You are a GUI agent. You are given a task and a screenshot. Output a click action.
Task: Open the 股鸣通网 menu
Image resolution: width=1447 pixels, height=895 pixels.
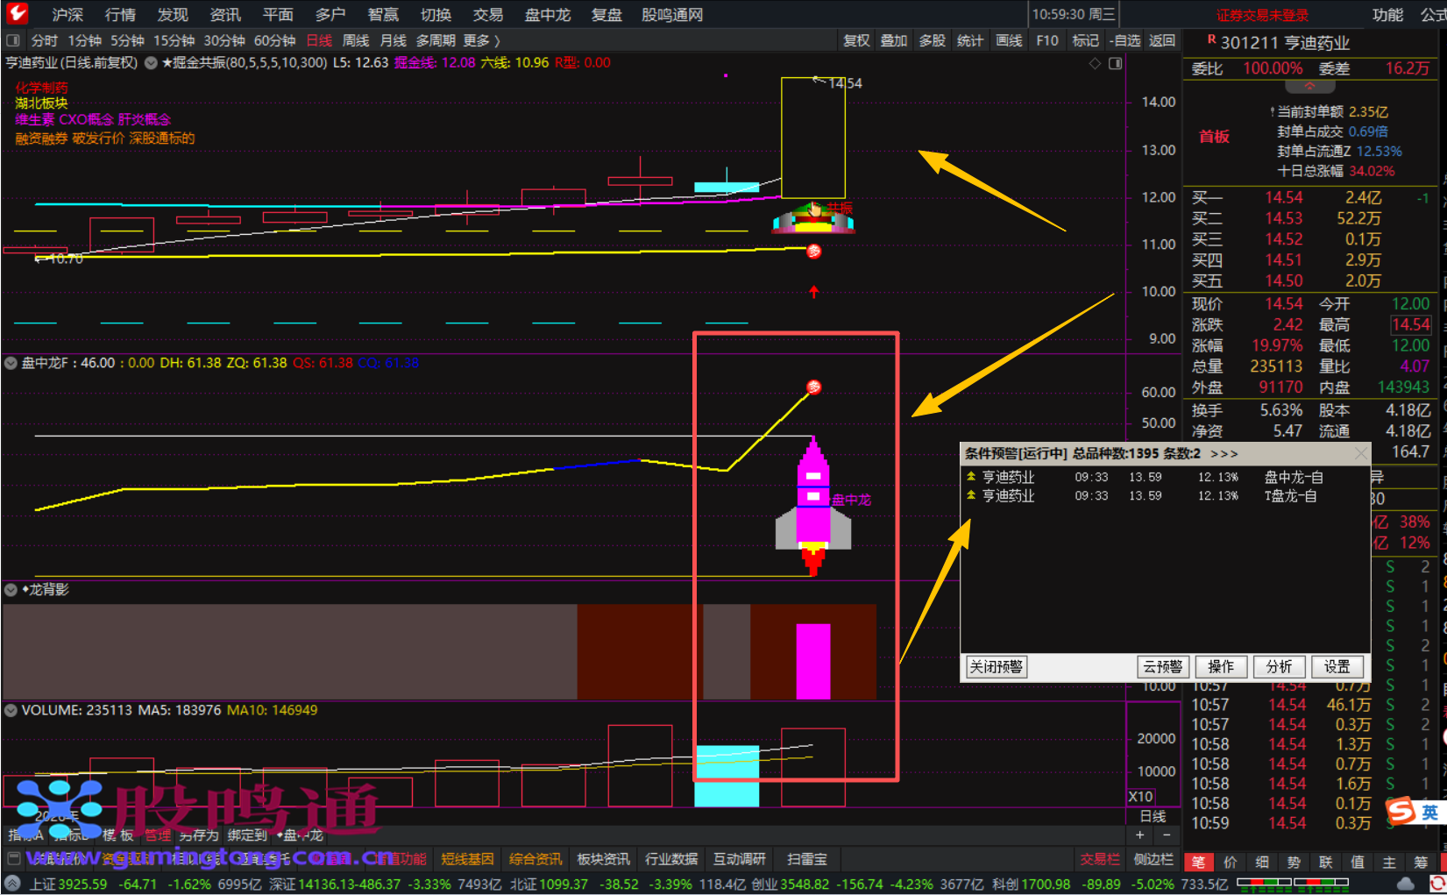tap(672, 14)
